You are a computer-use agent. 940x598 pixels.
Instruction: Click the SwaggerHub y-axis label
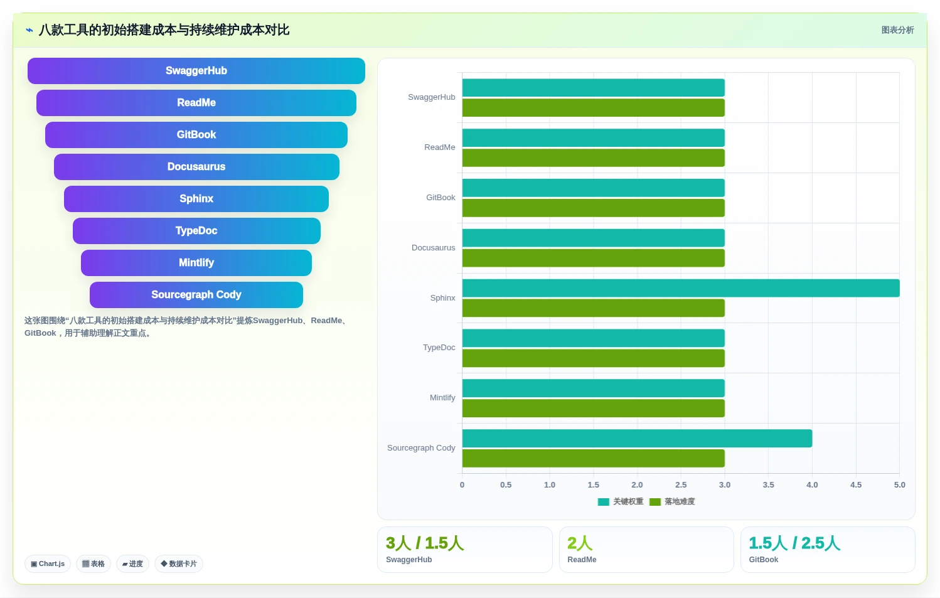(x=432, y=97)
